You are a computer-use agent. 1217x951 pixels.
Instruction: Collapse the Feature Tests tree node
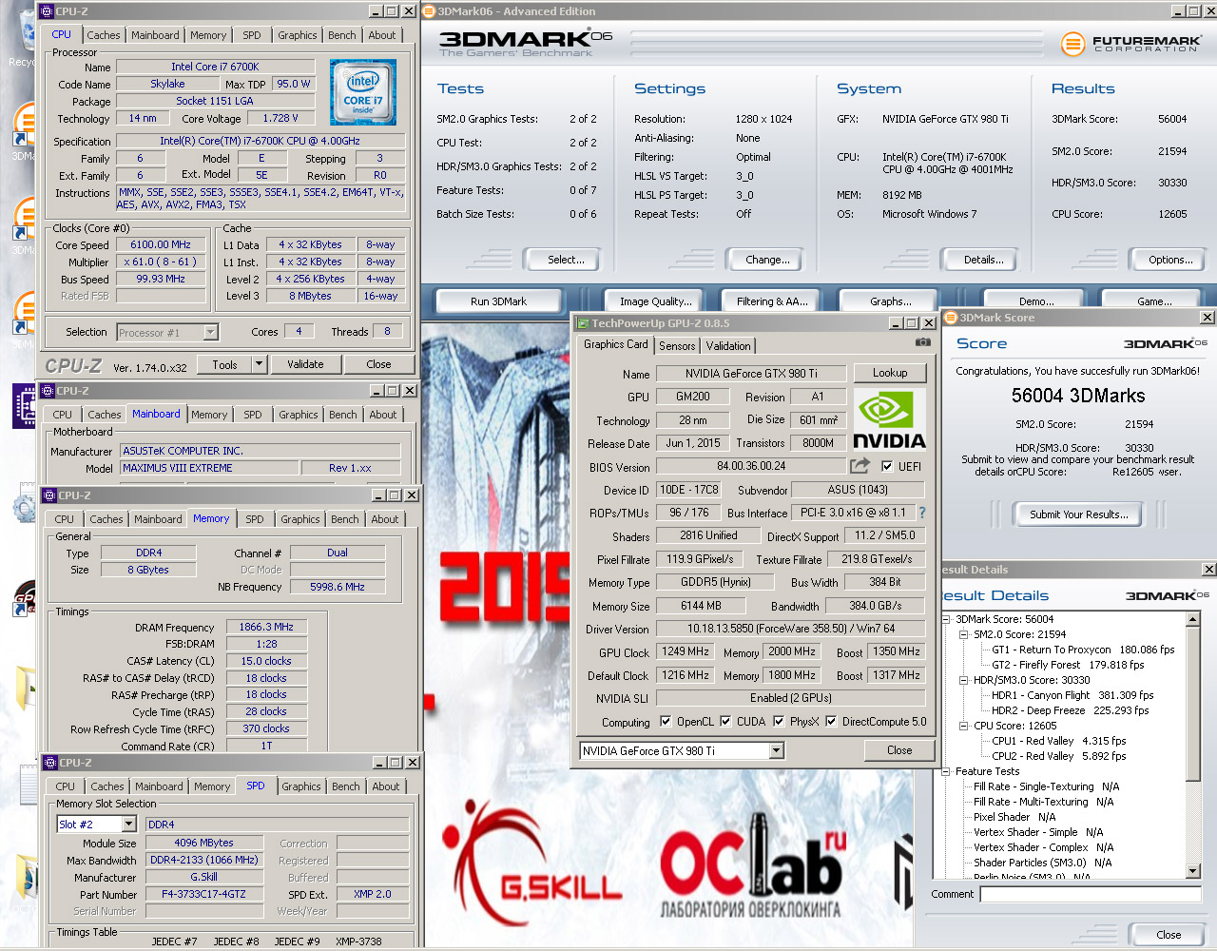[x=948, y=771]
